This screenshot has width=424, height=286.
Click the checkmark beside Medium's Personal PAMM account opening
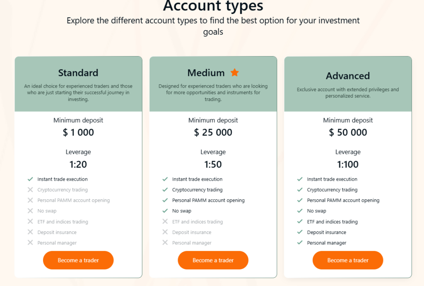(165, 200)
